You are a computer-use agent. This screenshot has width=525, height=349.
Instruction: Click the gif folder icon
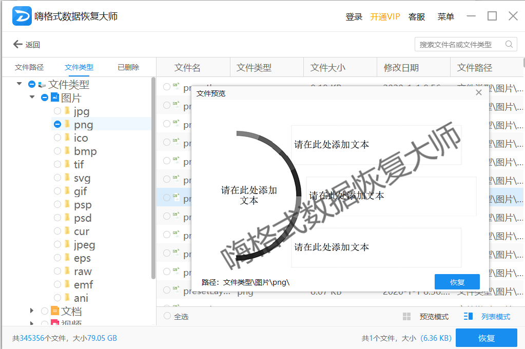coord(67,190)
